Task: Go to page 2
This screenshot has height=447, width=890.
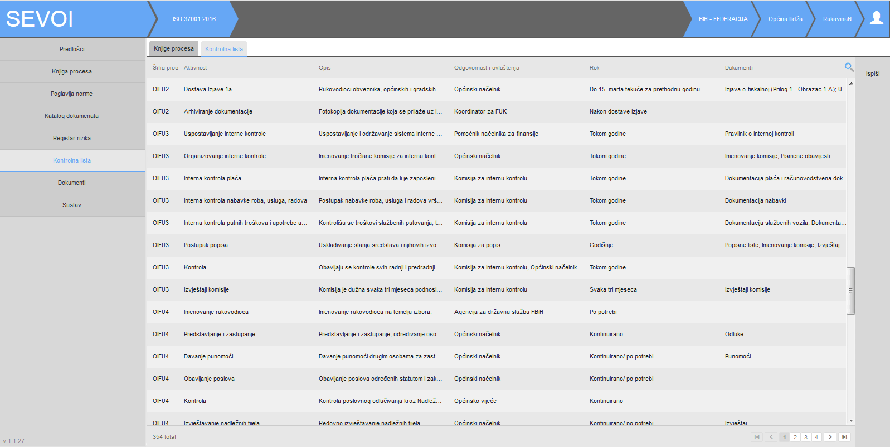Action: pyautogui.click(x=795, y=437)
